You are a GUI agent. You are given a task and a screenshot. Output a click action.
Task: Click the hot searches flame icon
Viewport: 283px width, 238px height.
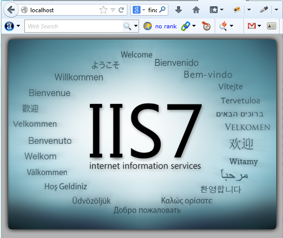223,26
